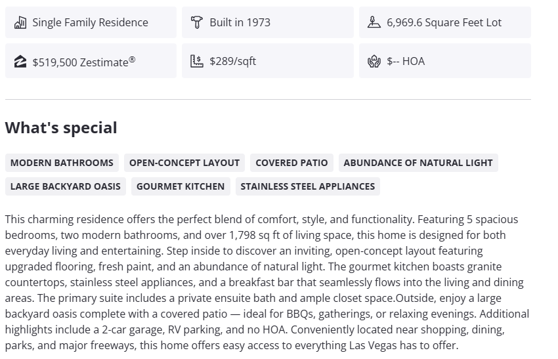
Task: Click the What's special heading
Action: [61, 128]
